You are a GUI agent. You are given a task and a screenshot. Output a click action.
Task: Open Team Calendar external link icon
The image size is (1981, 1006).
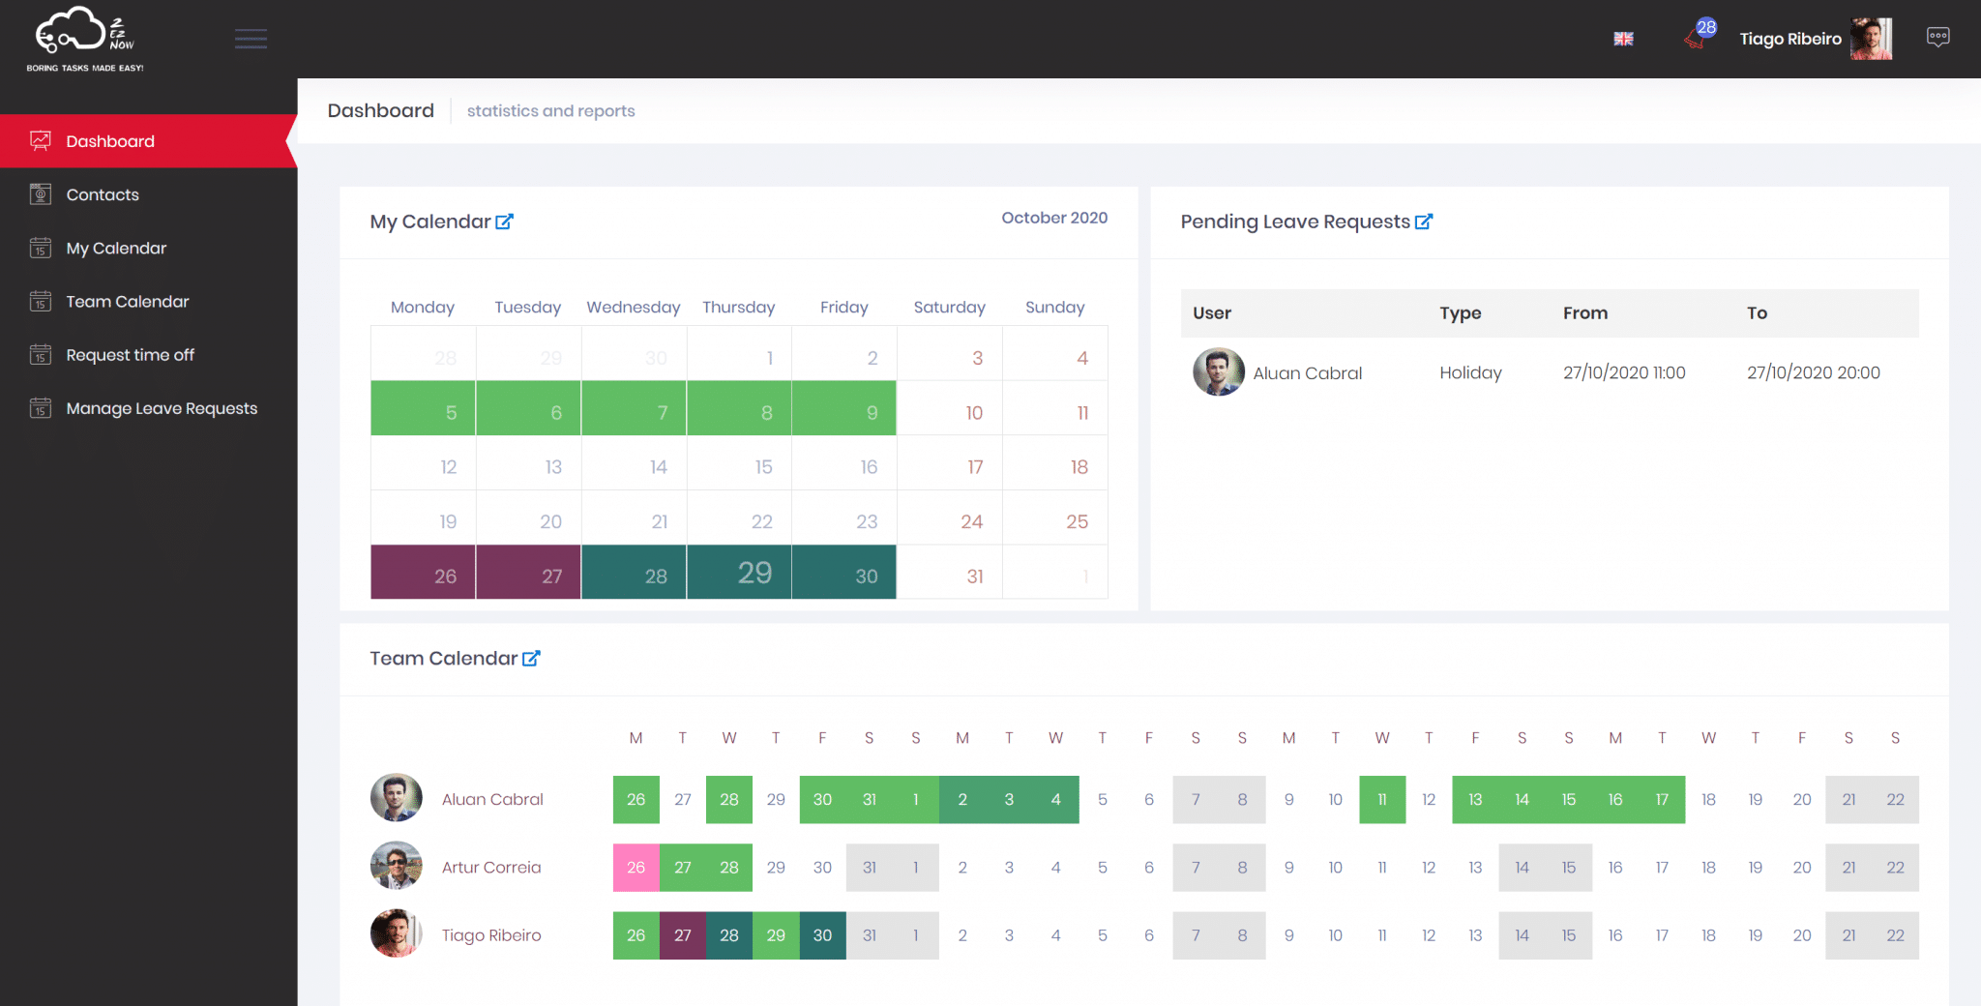pos(531,659)
